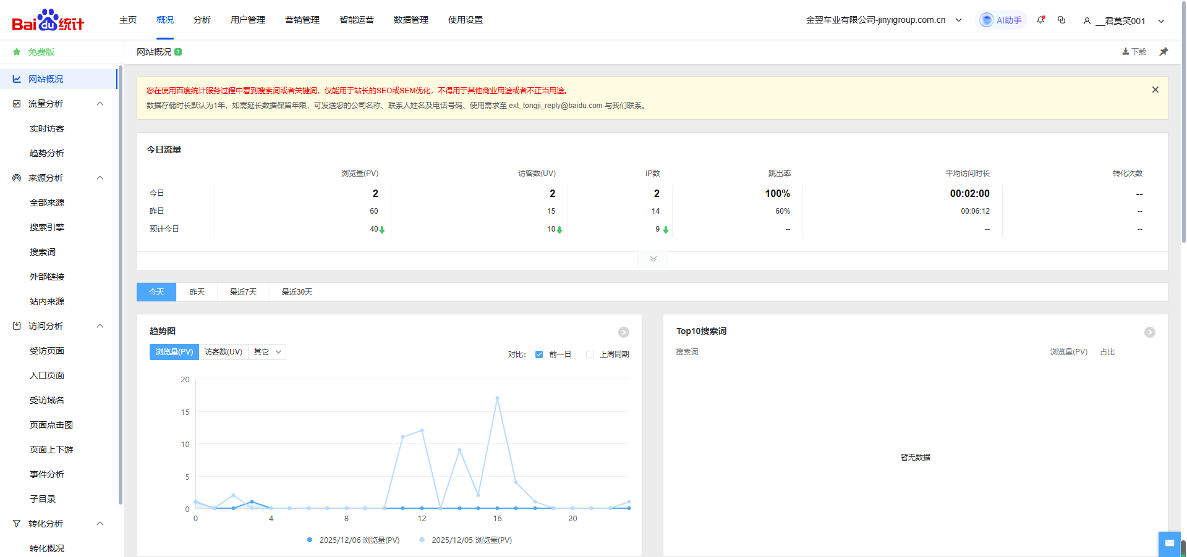This screenshot has width=1187, height=557.
Task: Open the 分析 top menu
Action: pyautogui.click(x=202, y=20)
